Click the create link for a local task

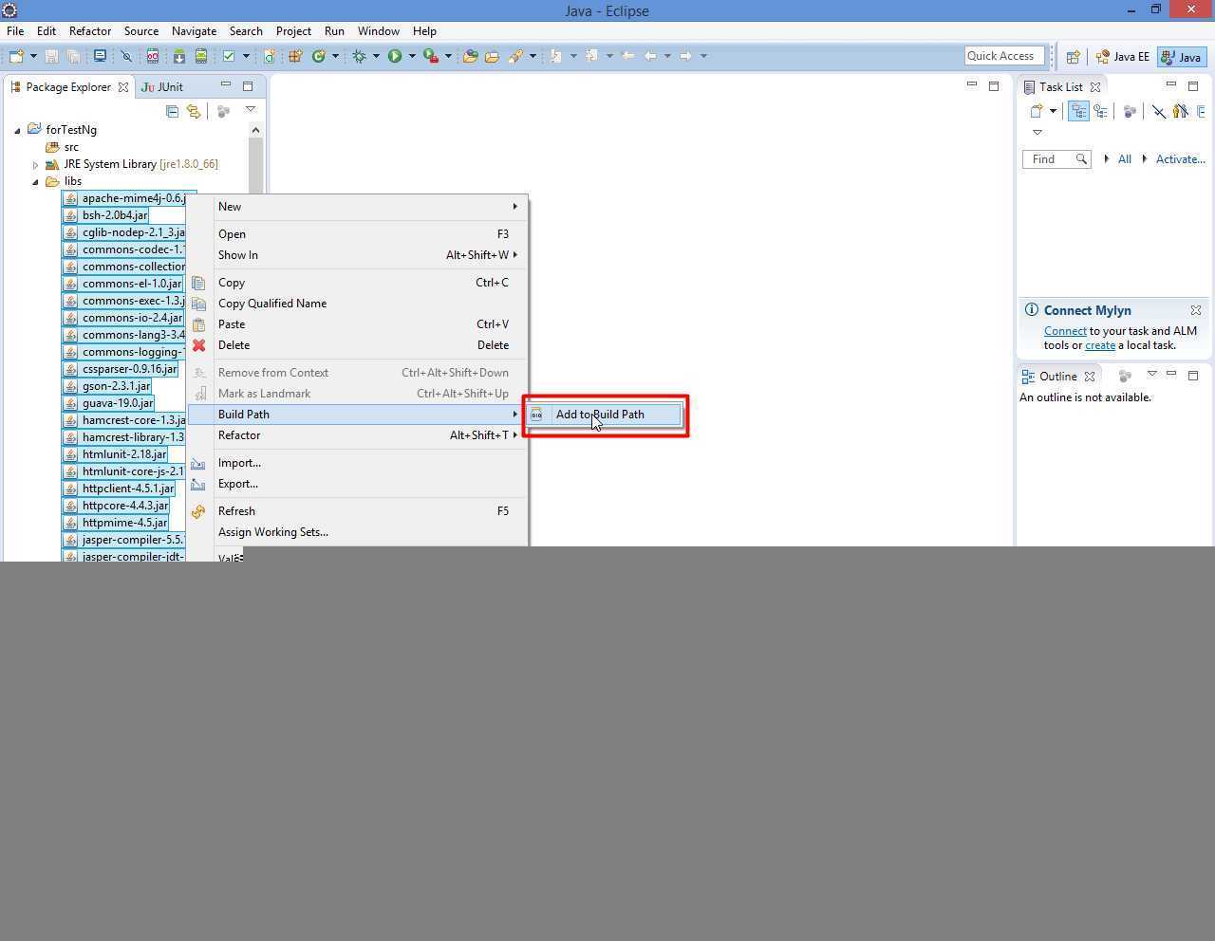pyautogui.click(x=1100, y=345)
